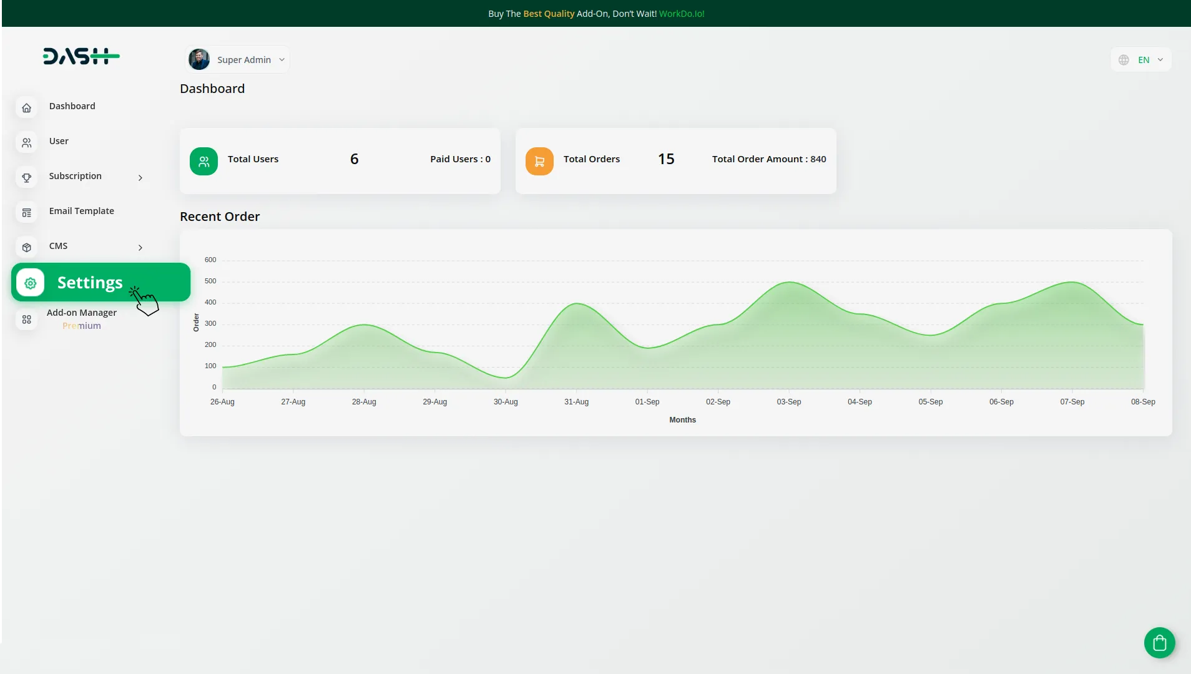The height and width of the screenshot is (674, 1191).
Task: Click the green Total Users icon
Action: (203, 162)
